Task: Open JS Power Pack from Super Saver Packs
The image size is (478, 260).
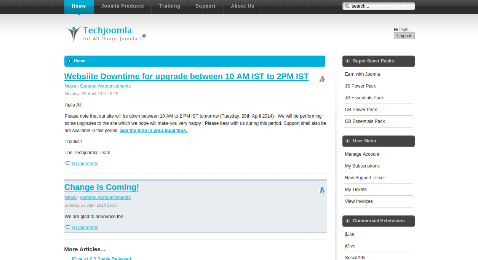Action: (360, 86)
